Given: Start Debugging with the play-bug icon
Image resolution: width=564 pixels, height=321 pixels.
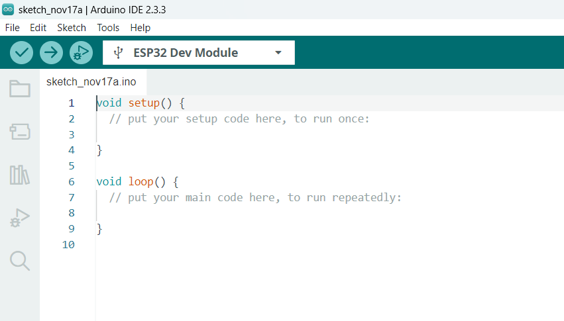Looking at the screenshot, I should 81,53.
